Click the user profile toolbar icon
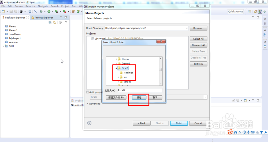Viewport: 268px width, 142px height. (x=21, y=12)
